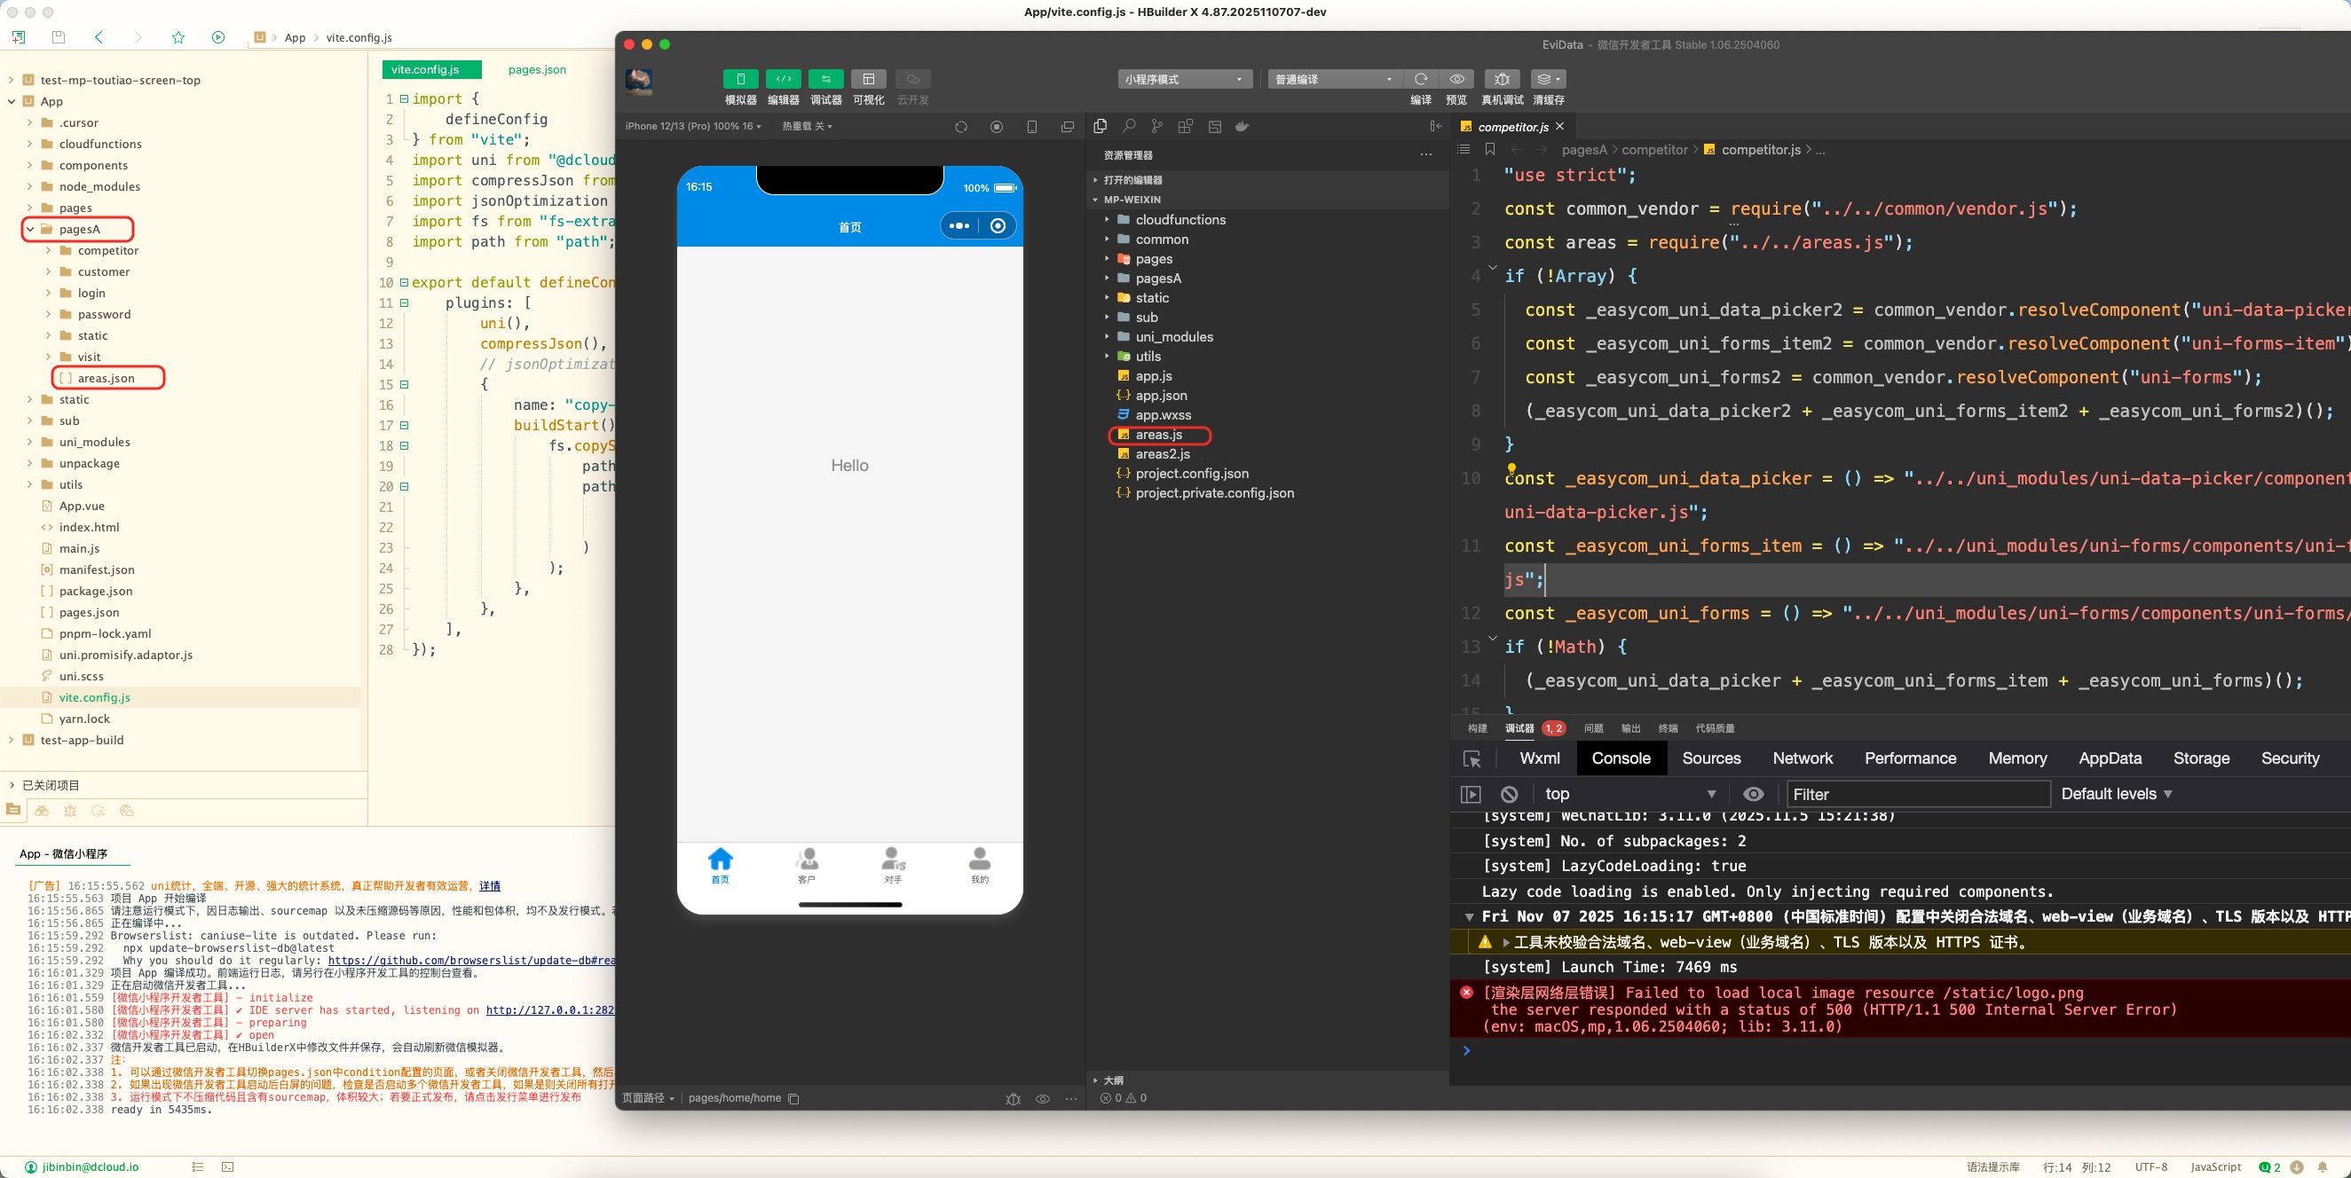
Task: Click the 编译 compile refresh icon
Action: [x=1420, y=79]
